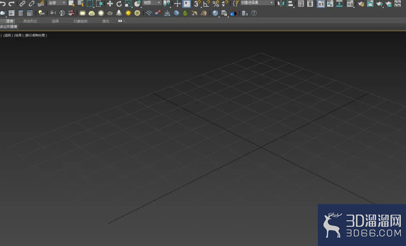Image resolution: width=406 pixels, height=246 pixels.
Task: Click the Undo arrow icon
Action: coord(3,4)
